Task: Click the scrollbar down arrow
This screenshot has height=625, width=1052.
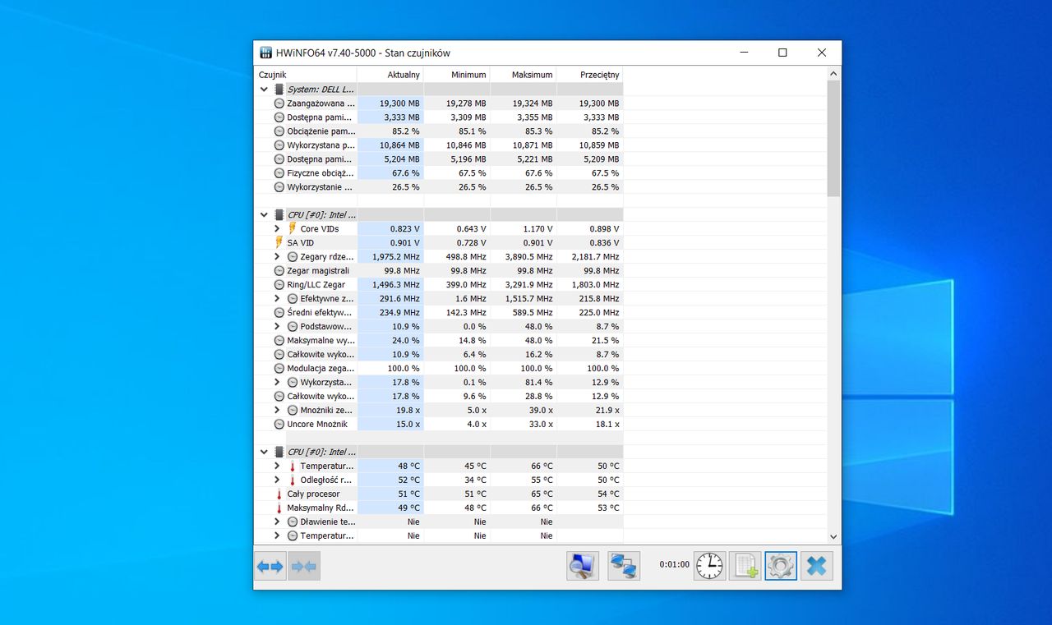Action: coord(833,536)
